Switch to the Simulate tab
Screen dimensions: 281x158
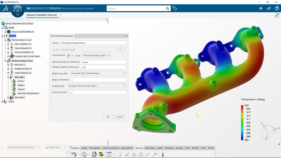169,148
